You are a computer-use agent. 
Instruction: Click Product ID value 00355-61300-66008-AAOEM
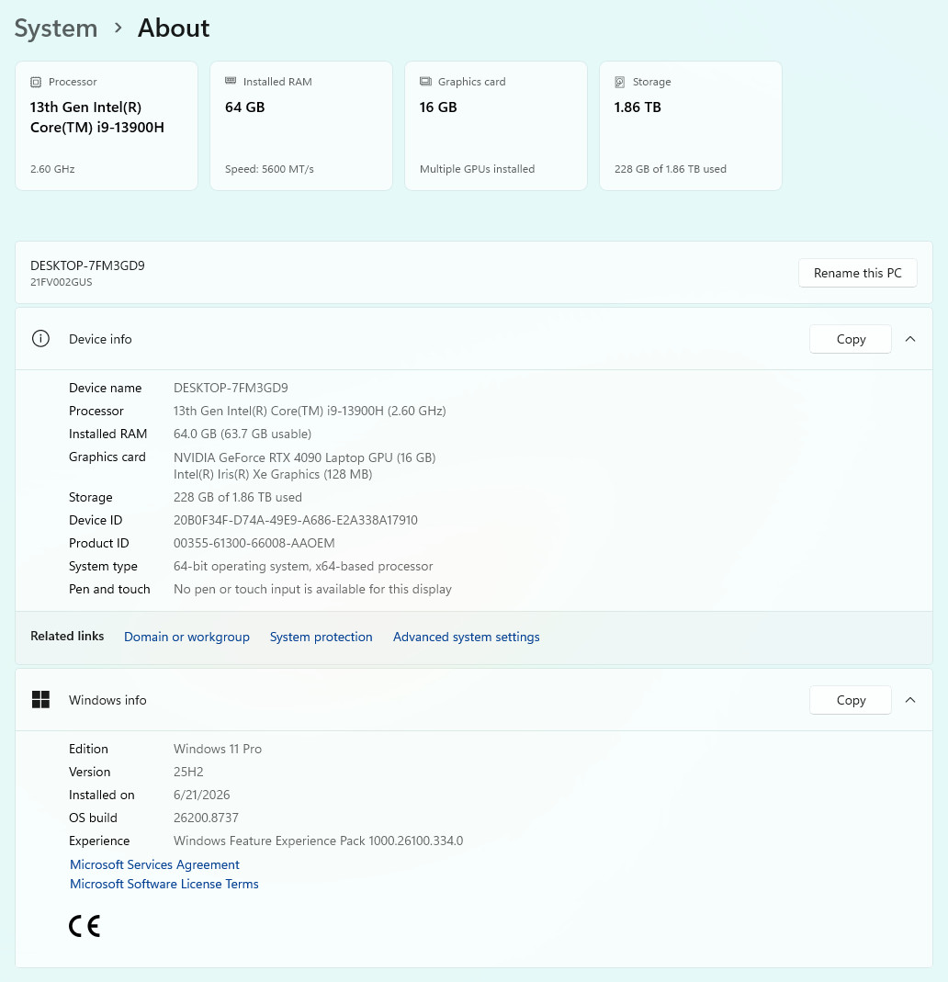254,543
